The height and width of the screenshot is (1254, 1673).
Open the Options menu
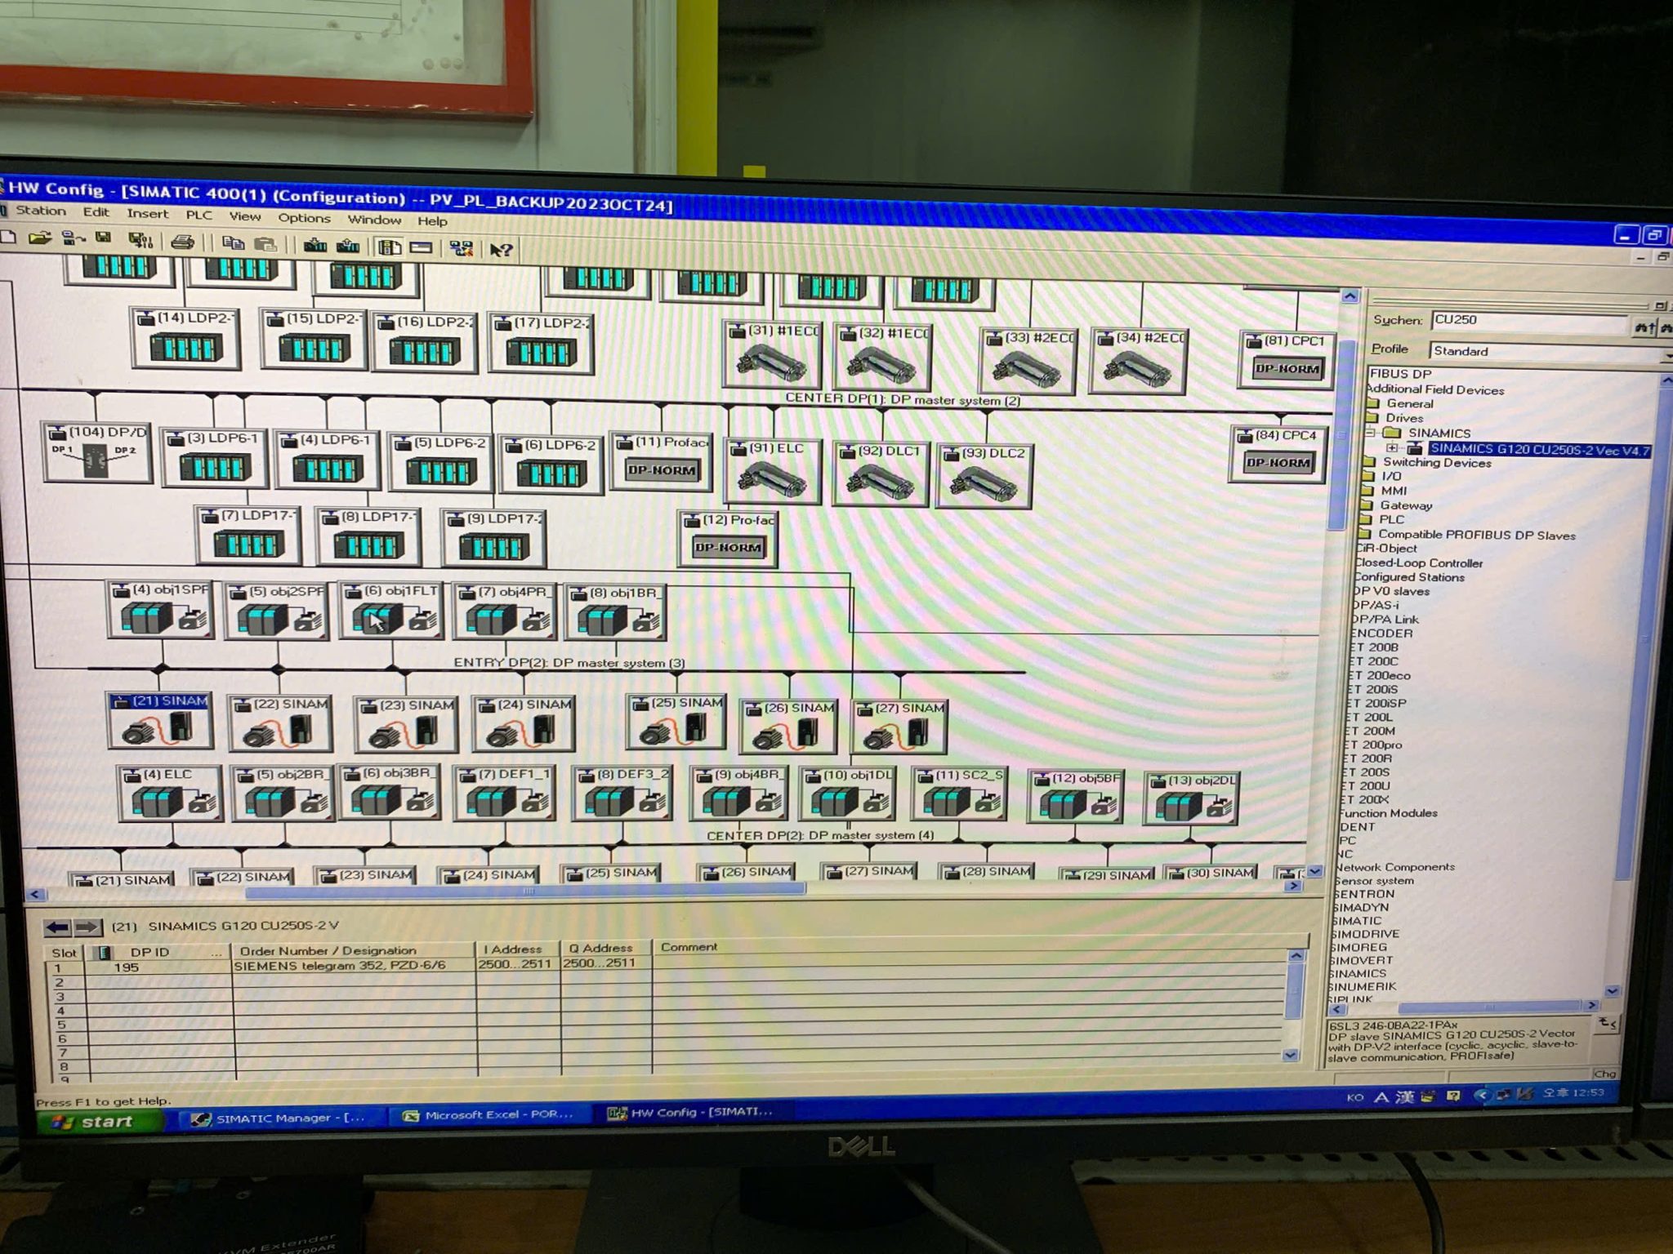pyautogui.click(x=304, y=218)
